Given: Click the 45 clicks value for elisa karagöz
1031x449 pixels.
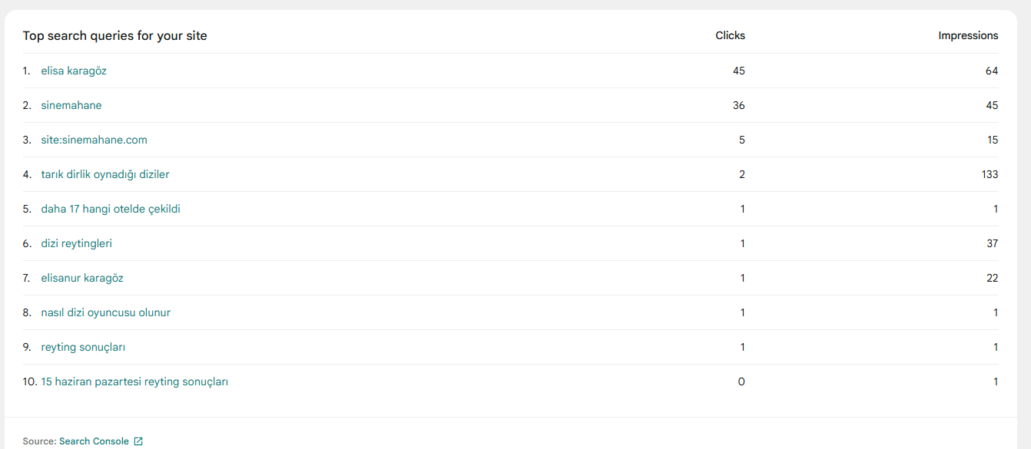Looking at the screenshot, I should click(739, 71).
